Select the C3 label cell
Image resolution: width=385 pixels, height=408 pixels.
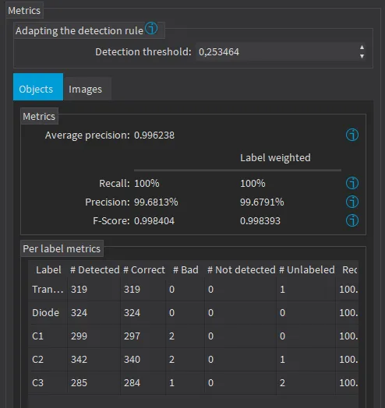point(48,383)
